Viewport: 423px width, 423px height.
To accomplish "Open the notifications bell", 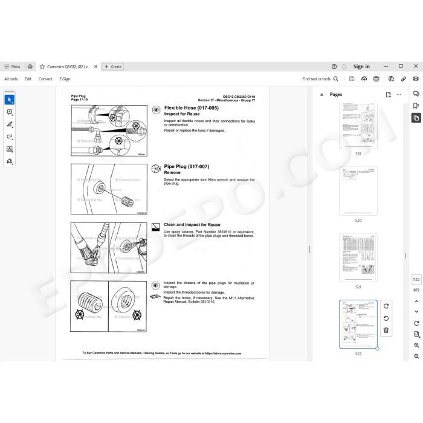I will click(x=344, y=66).
